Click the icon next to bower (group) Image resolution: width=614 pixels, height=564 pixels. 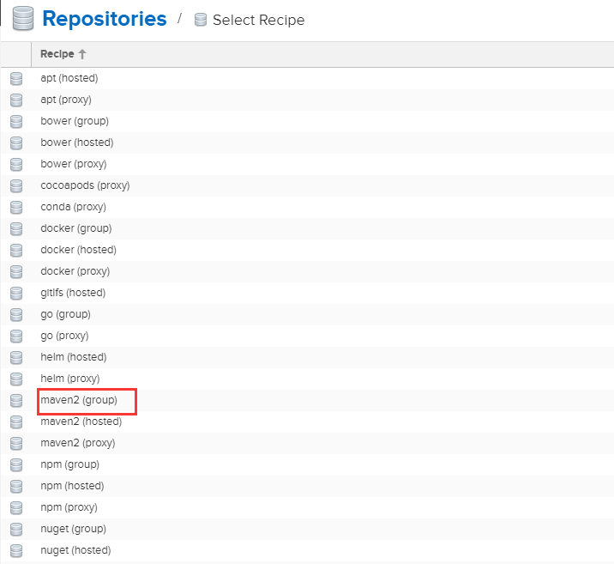[15, 121]
